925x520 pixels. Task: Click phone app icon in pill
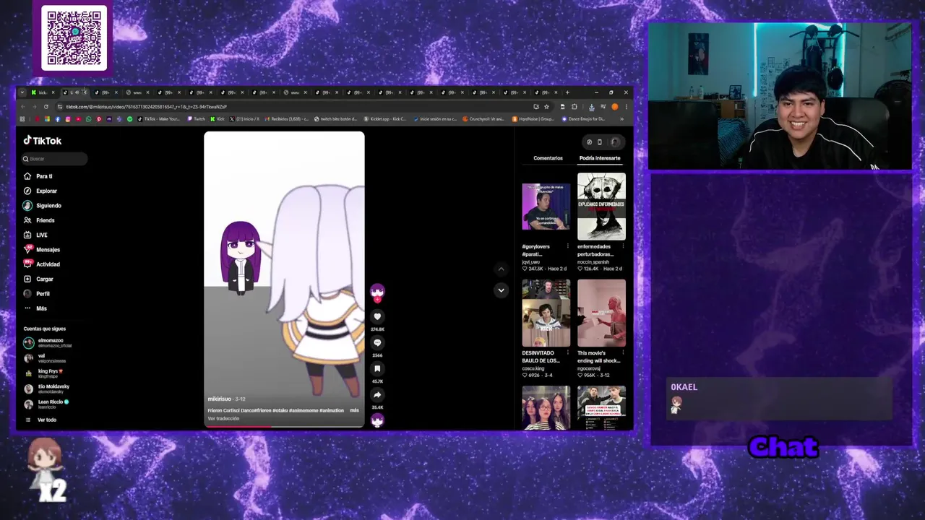tap(599, 142)
